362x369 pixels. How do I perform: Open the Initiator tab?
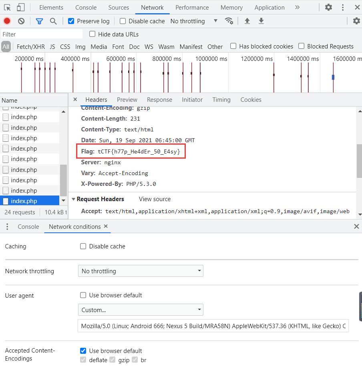coord(192,99)
